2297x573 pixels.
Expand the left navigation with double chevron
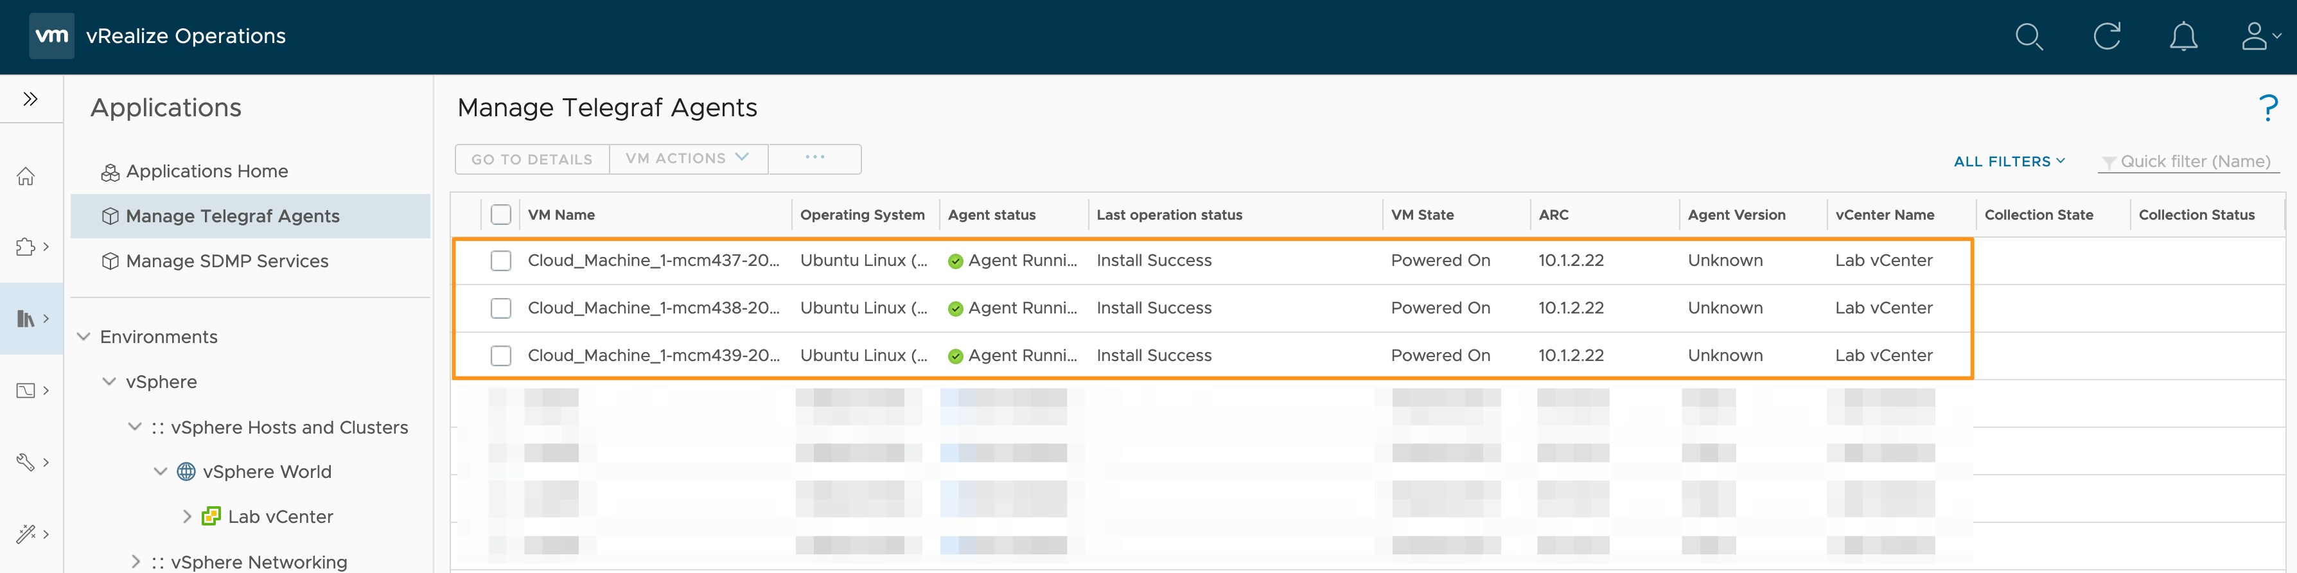tap(30, 98)
